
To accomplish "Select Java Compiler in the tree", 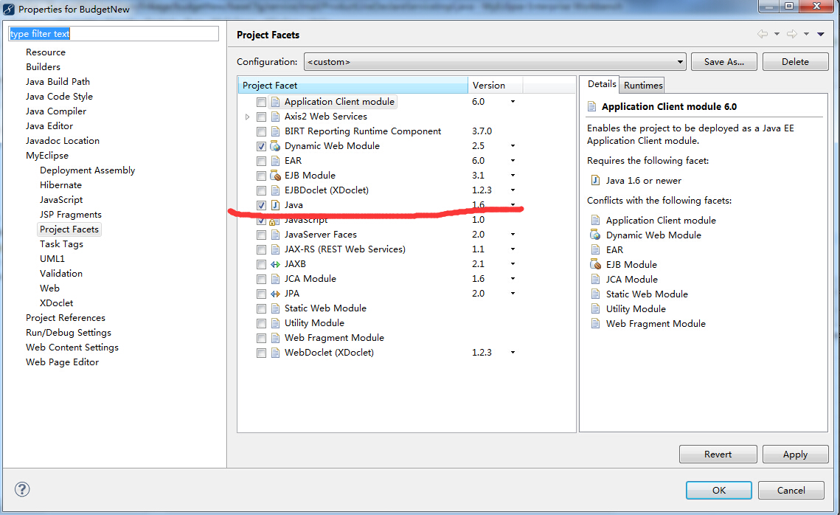I will pos(56,111).
